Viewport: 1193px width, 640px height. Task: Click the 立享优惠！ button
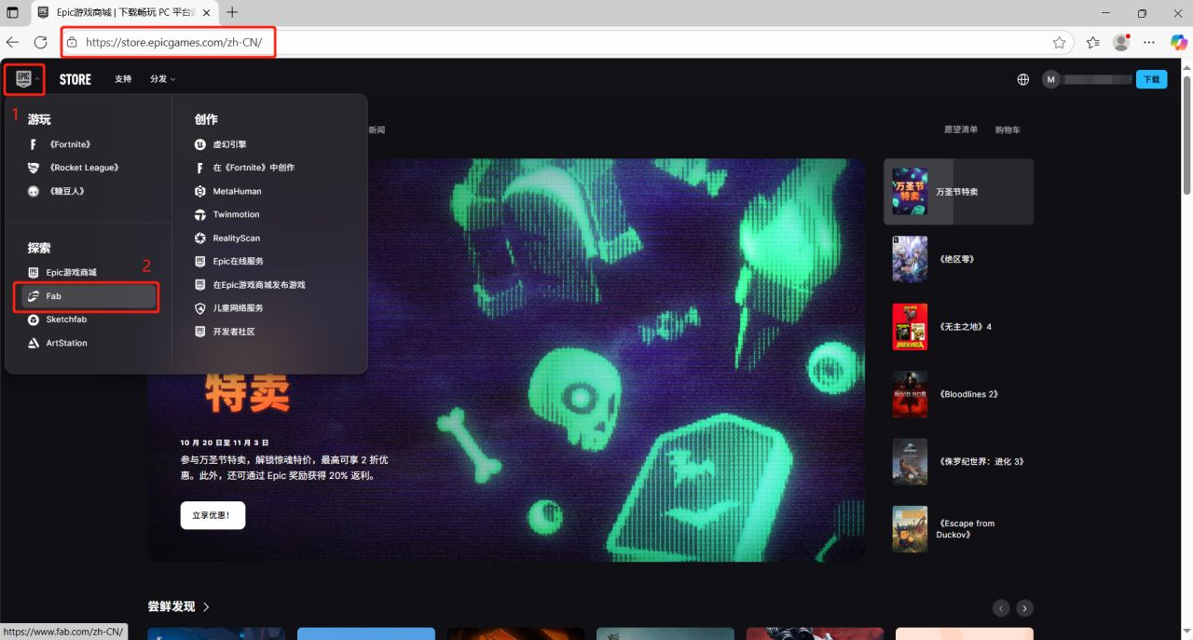[213, 515]
